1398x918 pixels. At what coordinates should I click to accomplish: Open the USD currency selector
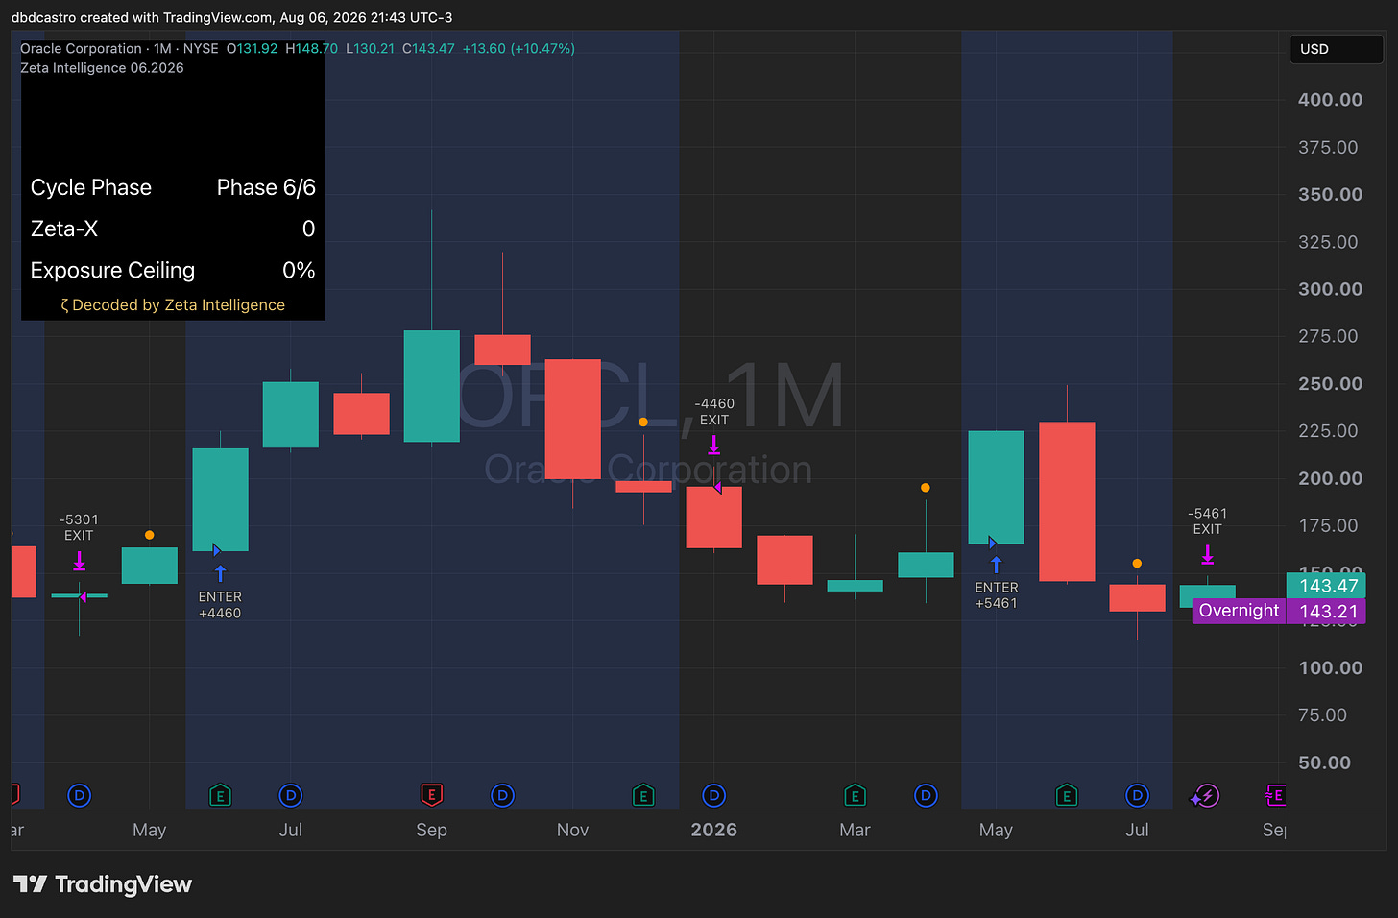pos(1337,49)
